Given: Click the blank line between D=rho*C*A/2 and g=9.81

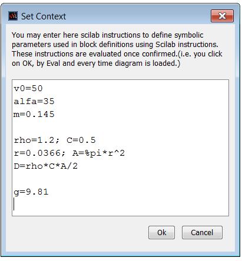Looking at the screenshot, I should pos(120,179).
